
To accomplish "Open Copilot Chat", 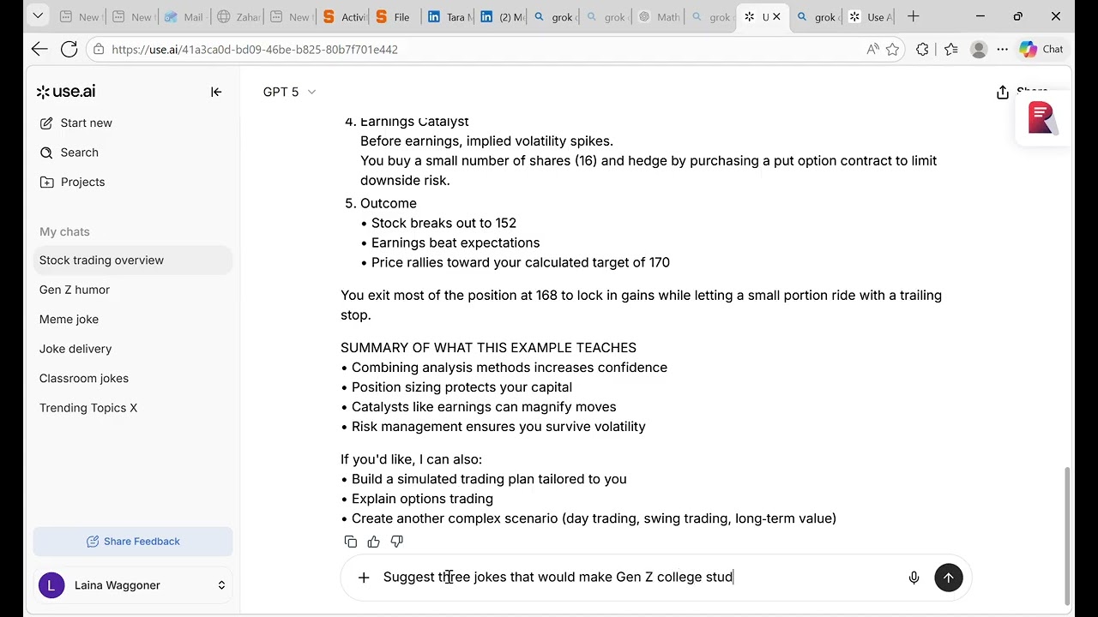I will pyautogui.click(x=1041, y=50).
